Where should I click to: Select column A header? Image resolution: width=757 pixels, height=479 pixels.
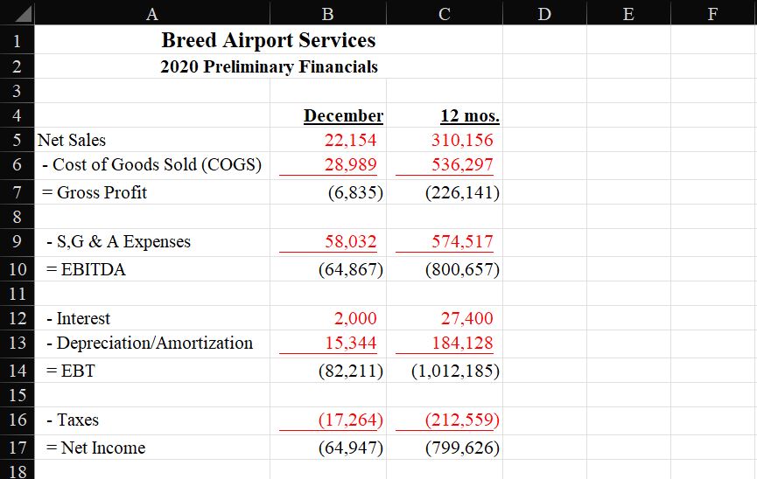point(153,13)
